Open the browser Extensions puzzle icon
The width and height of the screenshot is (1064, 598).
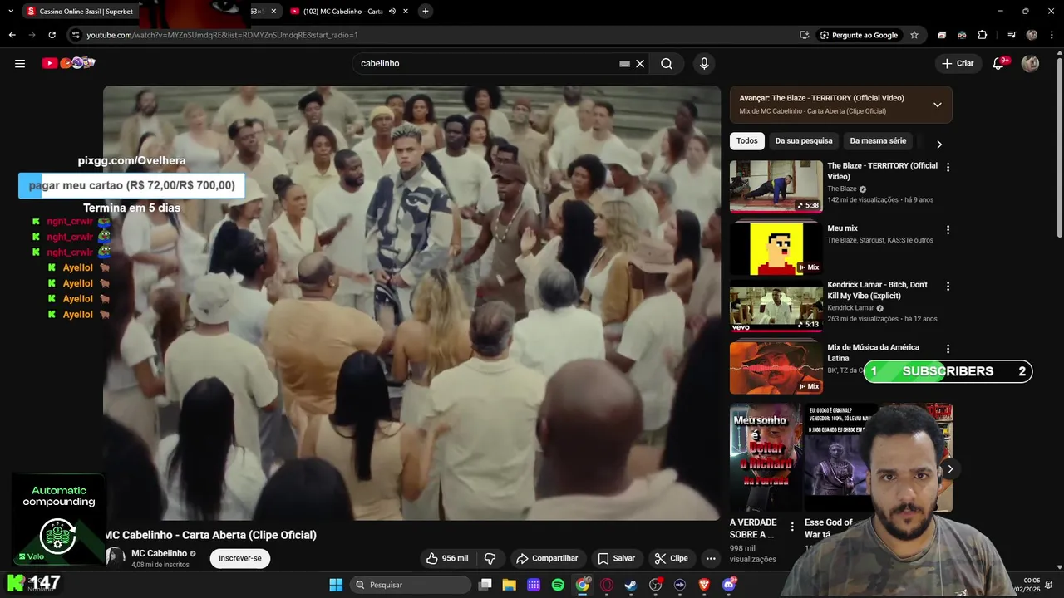pyautogui.click(x=982, y=35)
